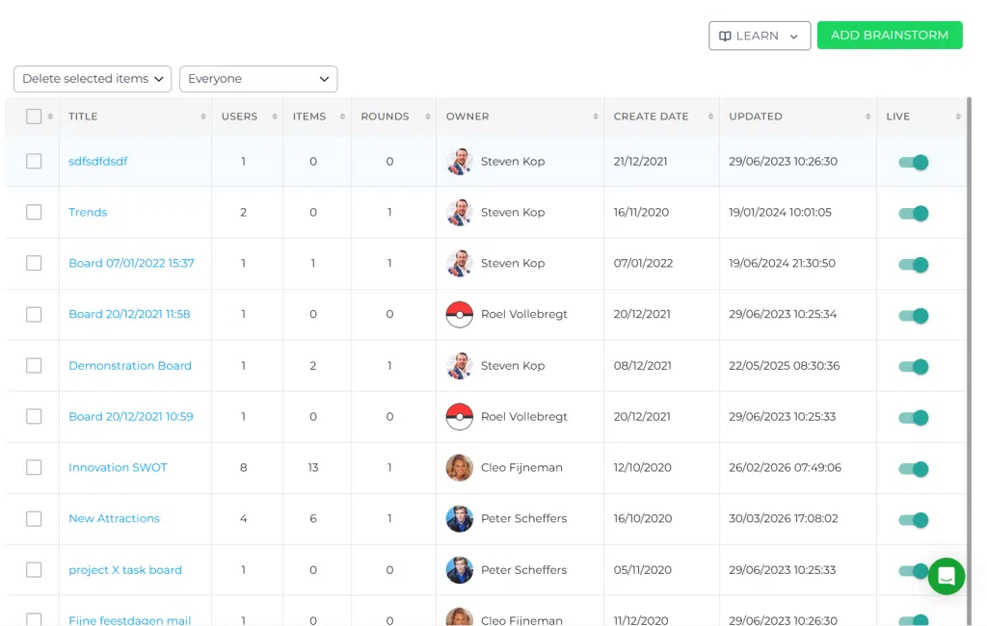Click the create date 16/11/2020
Image resolution: width=987 pixels, height=626 pixels.
(641, 212)
